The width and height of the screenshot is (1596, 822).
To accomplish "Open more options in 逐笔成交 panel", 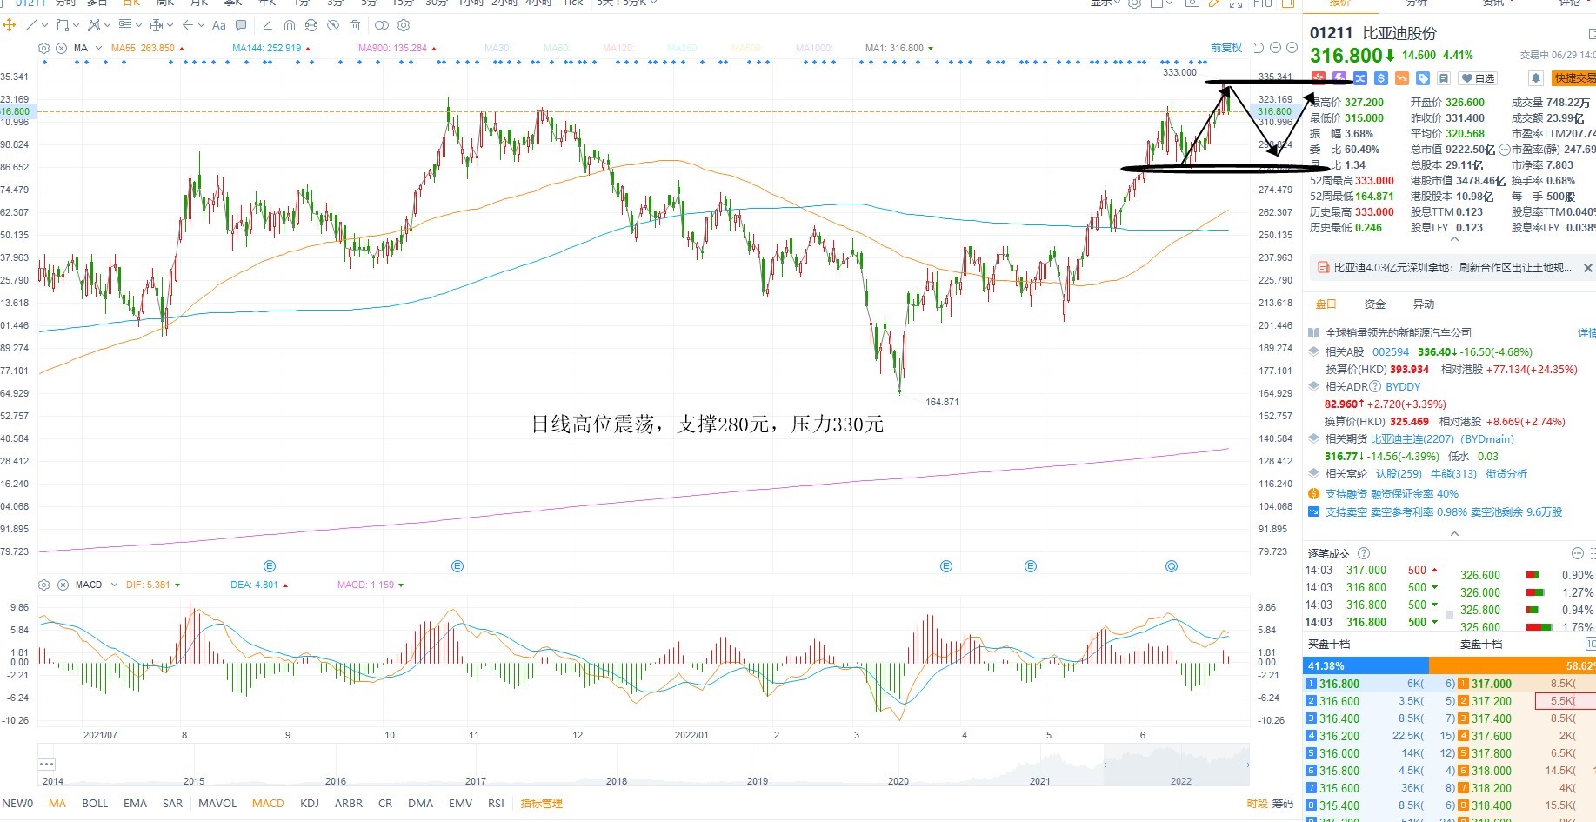I will (x=1578, y=553).
